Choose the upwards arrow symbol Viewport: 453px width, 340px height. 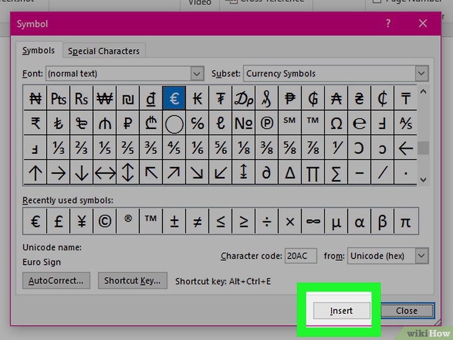click(x=35, y=172)
